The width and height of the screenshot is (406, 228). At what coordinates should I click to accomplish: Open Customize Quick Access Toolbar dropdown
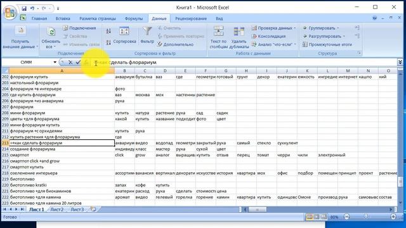tap(58, 8)
